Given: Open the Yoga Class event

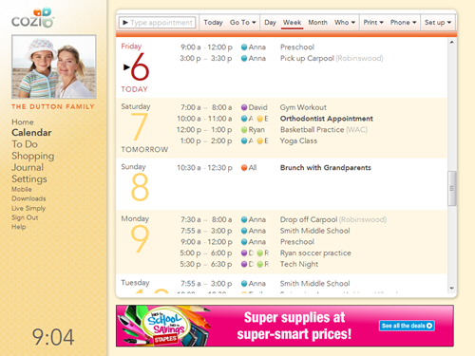Looking at the screenshot, I should click(298, 141).
